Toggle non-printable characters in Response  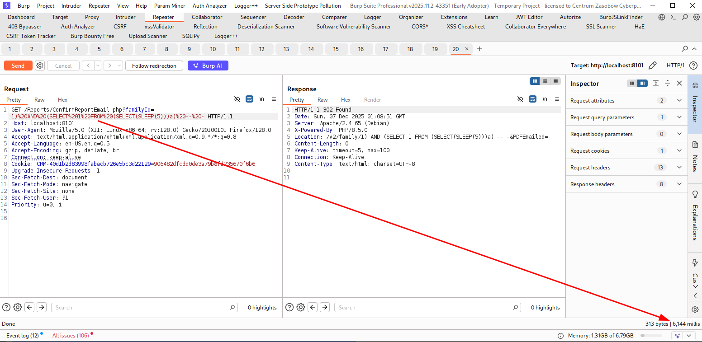point(520,99)
